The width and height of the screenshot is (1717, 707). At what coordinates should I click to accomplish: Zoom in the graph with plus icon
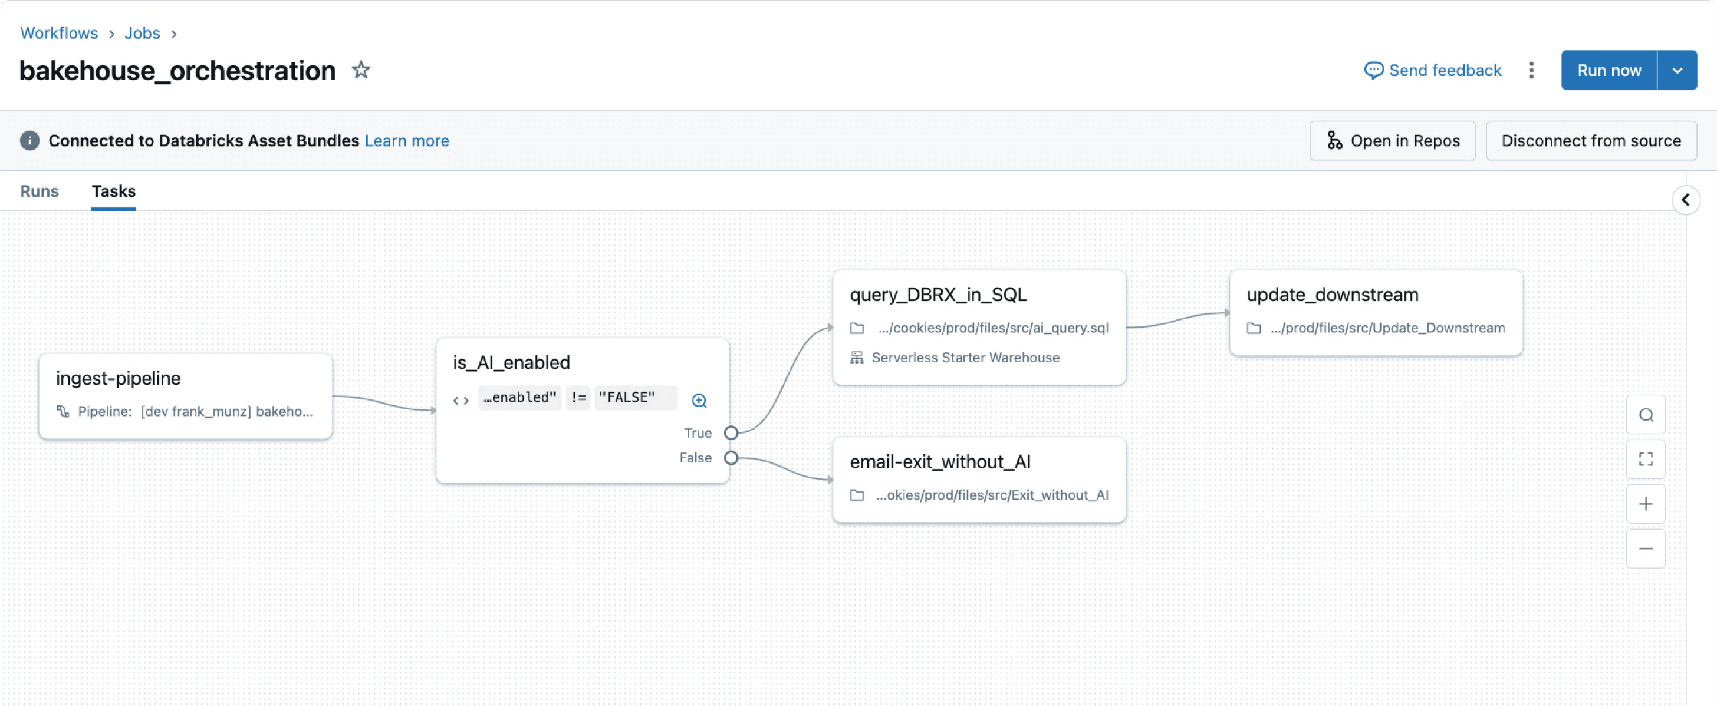[1645, 504]
